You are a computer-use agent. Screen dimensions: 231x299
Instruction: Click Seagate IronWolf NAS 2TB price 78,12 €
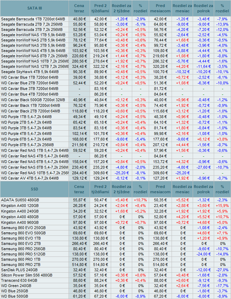(x=79, y=40)
